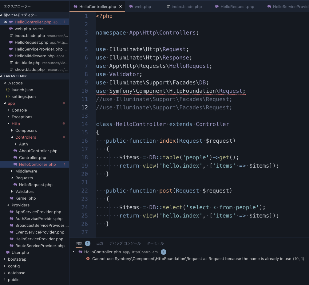Click the red error icon in the Problems panel
The height and width of the screenshot is (285, 309).
88,259
